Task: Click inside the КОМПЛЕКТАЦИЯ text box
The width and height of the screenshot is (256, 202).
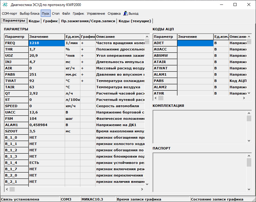Action: coord(200,127)
